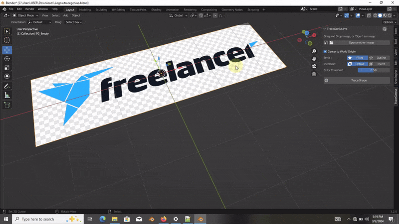
Task: Switch to wireframe viewport shading
Action: [x=376, y=15]
